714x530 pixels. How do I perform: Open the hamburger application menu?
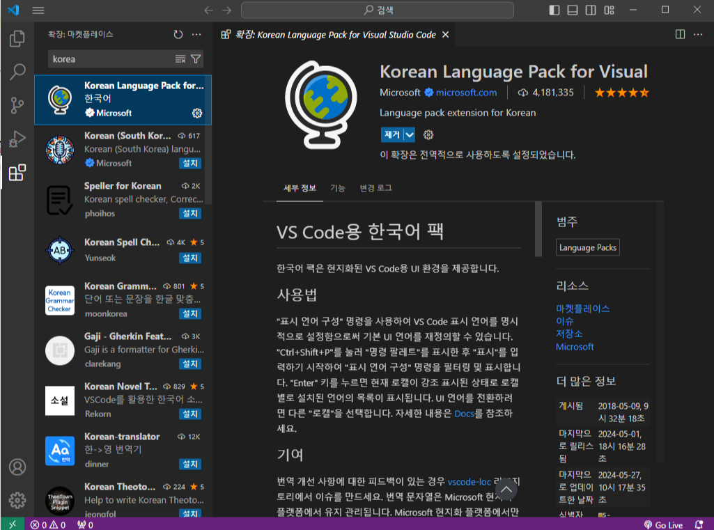click(38, 10)
